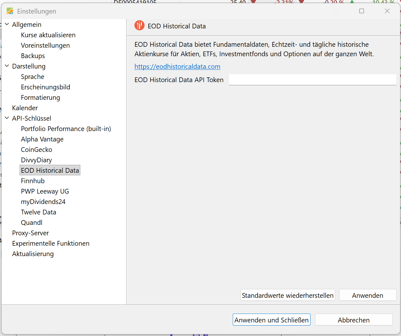Open the Kalender settings page
The height and width of the screenshot is (336, 401).
25,108
